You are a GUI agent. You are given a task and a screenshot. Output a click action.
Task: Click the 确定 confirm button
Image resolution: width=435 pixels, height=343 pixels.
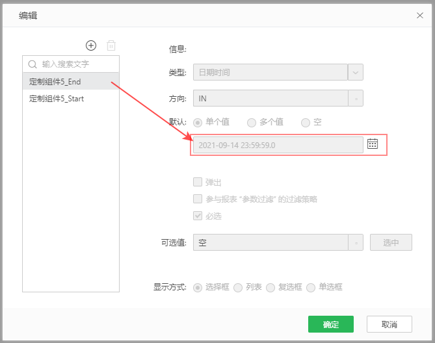point(330,324)
